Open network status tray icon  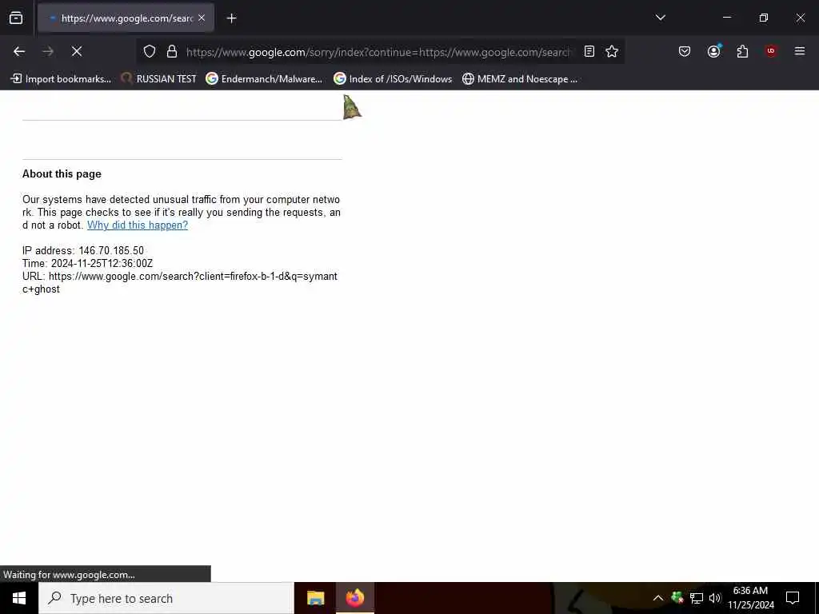click(x=697, y=598)
